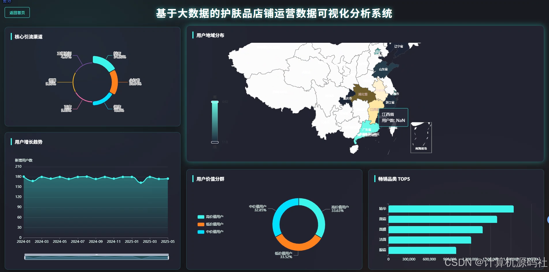The height and width of the screenshot is (272, 549).
Task: Click the 返回首页 button
Action: pyautogui.click(x=17, y=12)
